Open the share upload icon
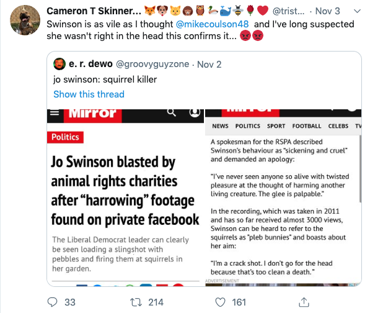Screen dimensions: 370x313 (304, 302)
